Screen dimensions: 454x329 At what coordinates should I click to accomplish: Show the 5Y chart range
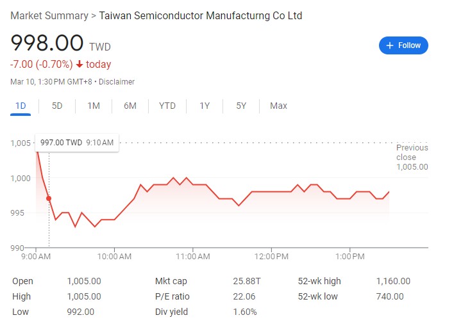point(241,106)
